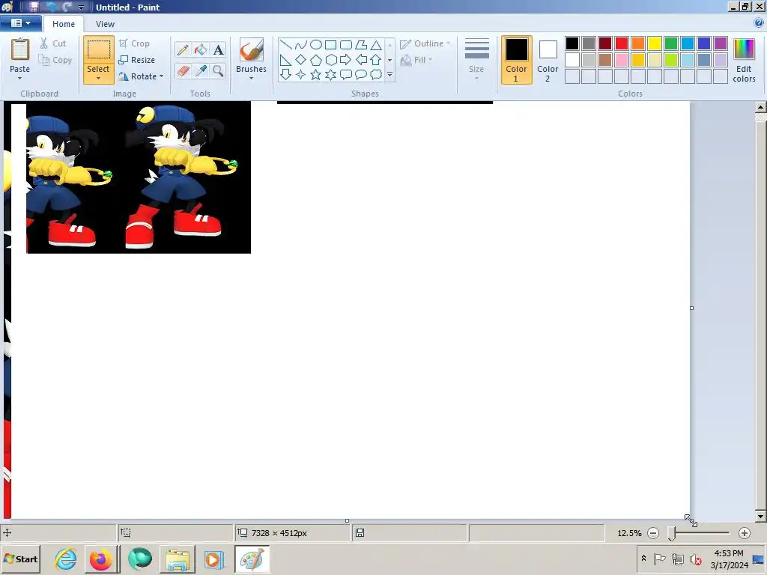This screenshot has width=767, height=575.
Task: Choose the Oval shape
Action: 316,46
